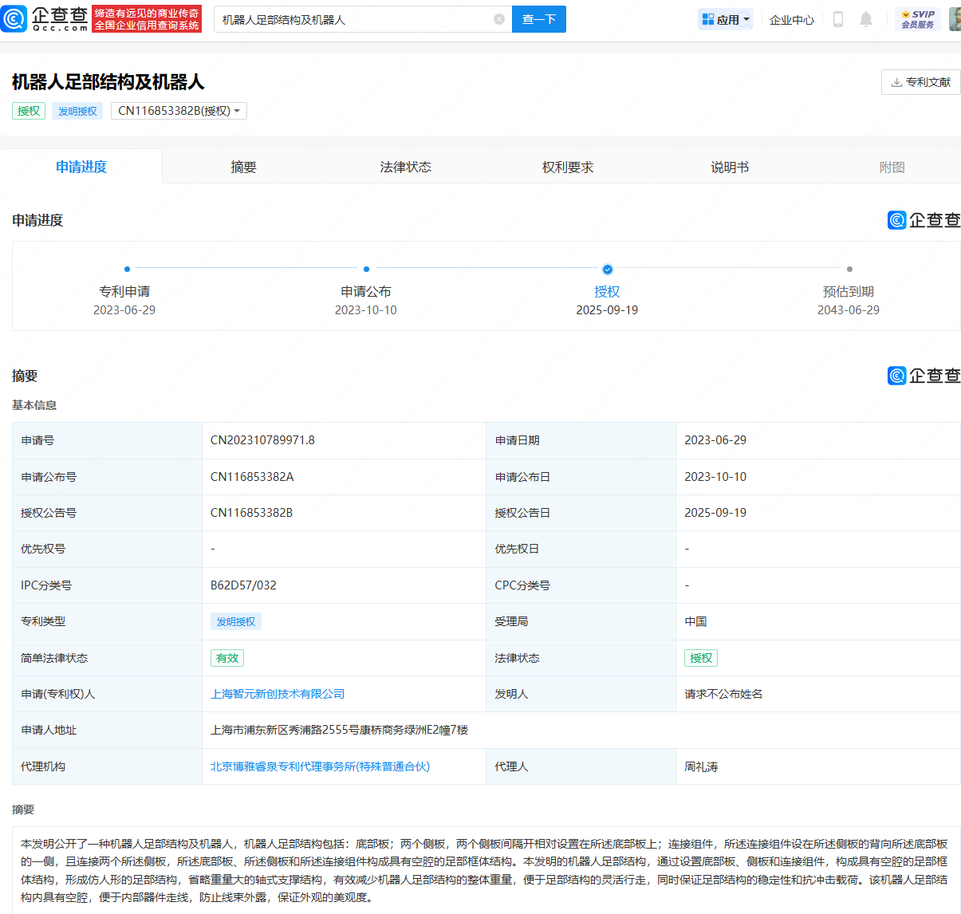Open the SVIP member service icon
The image size is (961, 914).
[918, 19]
